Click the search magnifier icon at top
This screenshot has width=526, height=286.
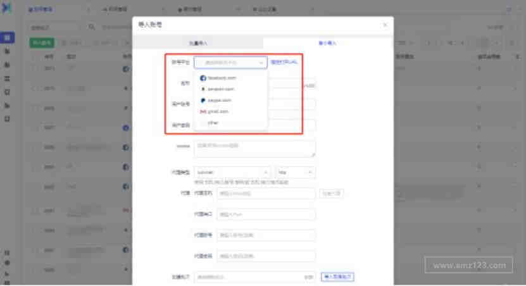(x=92, y=27)
